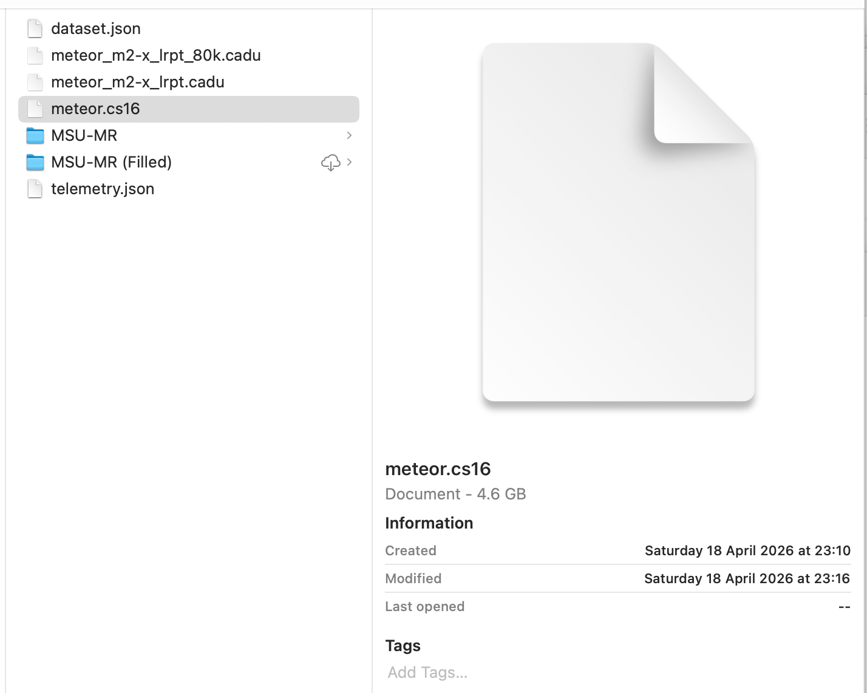Click the Modified date value

(x=746, y=578)
